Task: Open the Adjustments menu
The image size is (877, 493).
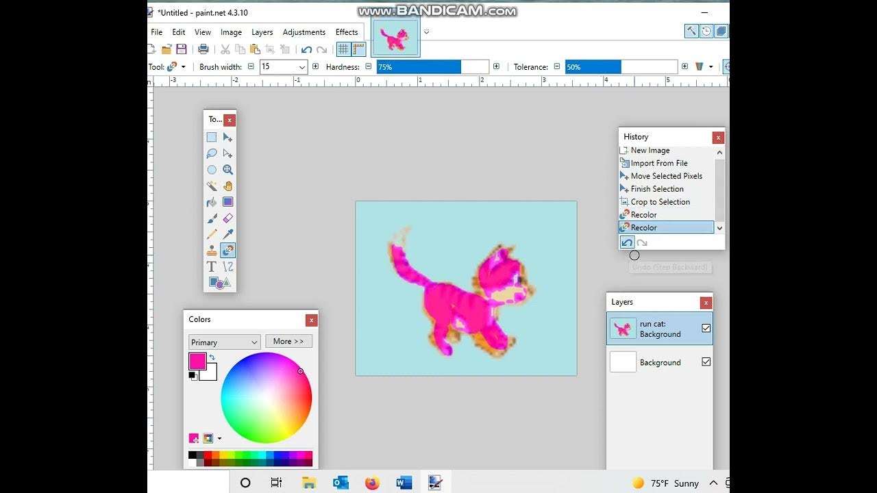Action: coord(304,32)
